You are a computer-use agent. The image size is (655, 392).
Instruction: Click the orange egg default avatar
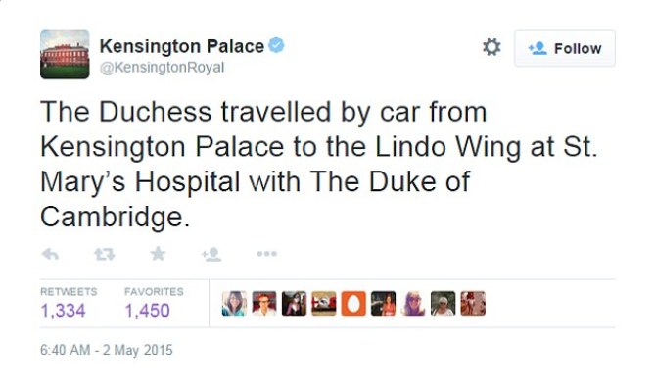click(x=353, y=304)
